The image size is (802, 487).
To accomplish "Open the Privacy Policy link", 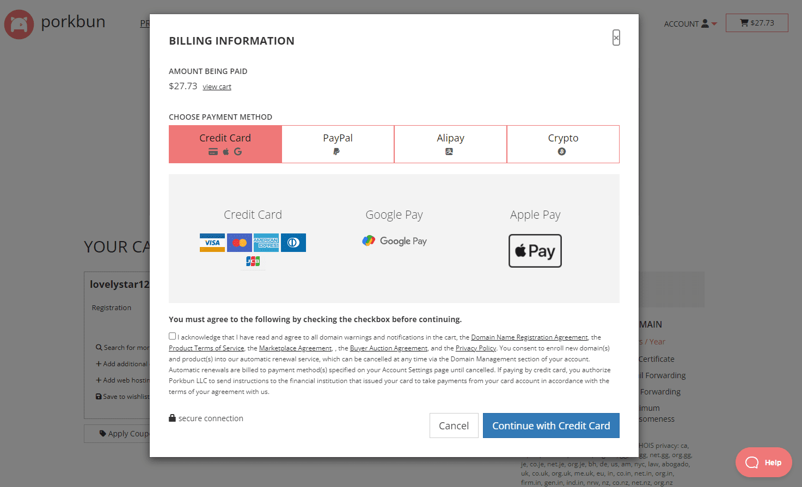I will [x=476, y=348].
